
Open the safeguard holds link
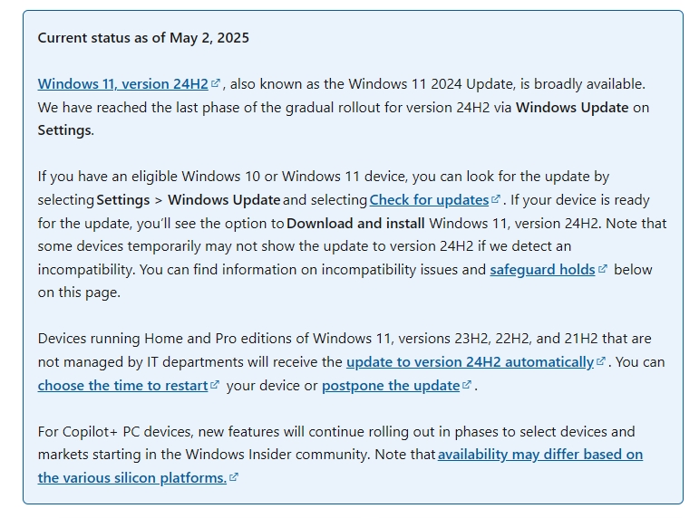click(542, 270)
